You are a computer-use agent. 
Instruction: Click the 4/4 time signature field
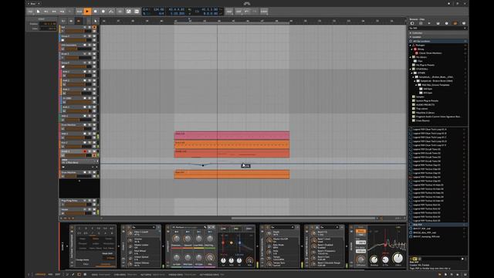pyautogui.click(x=161, y=14)
